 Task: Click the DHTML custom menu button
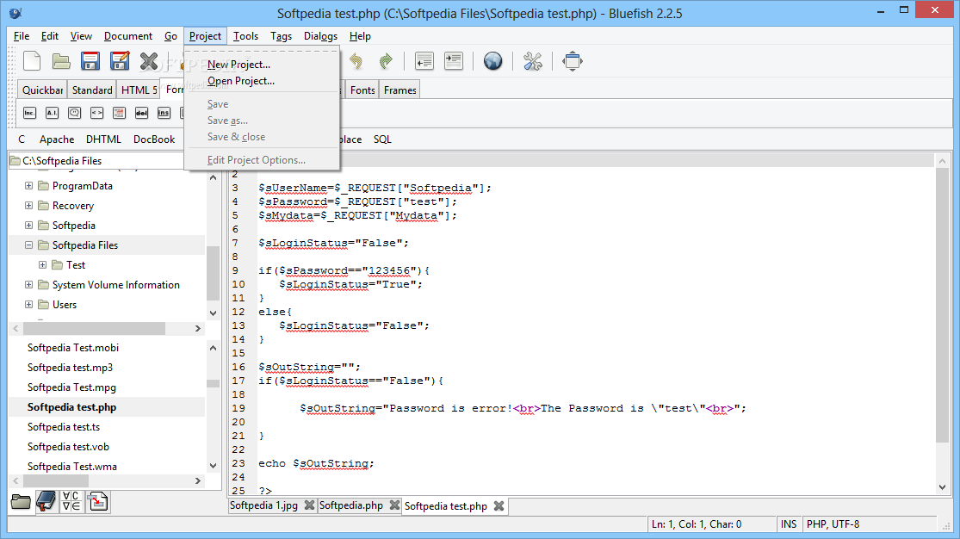click(x=103, y=139)
